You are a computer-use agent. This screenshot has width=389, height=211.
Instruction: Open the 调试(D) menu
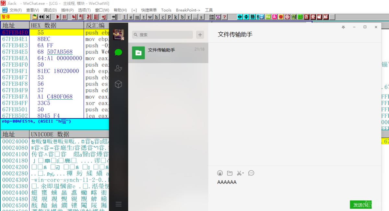(50, 10)
